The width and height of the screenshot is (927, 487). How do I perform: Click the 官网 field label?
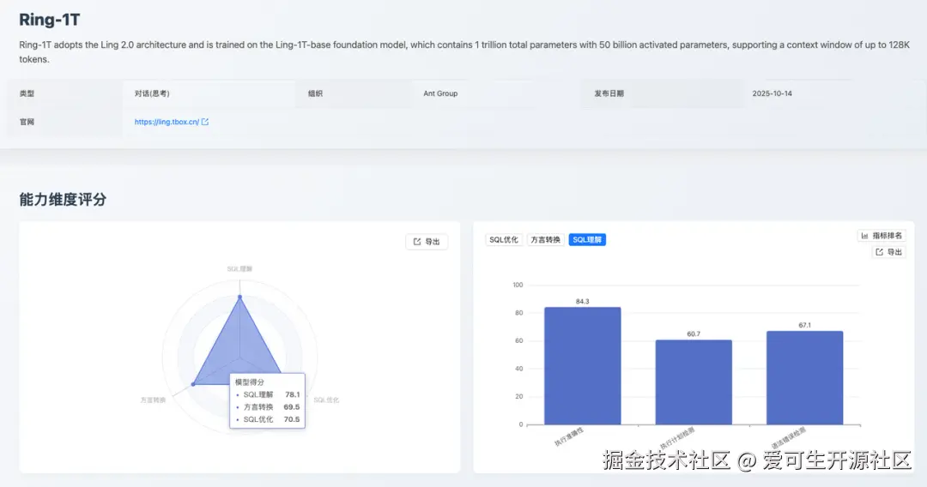(27, 122)
